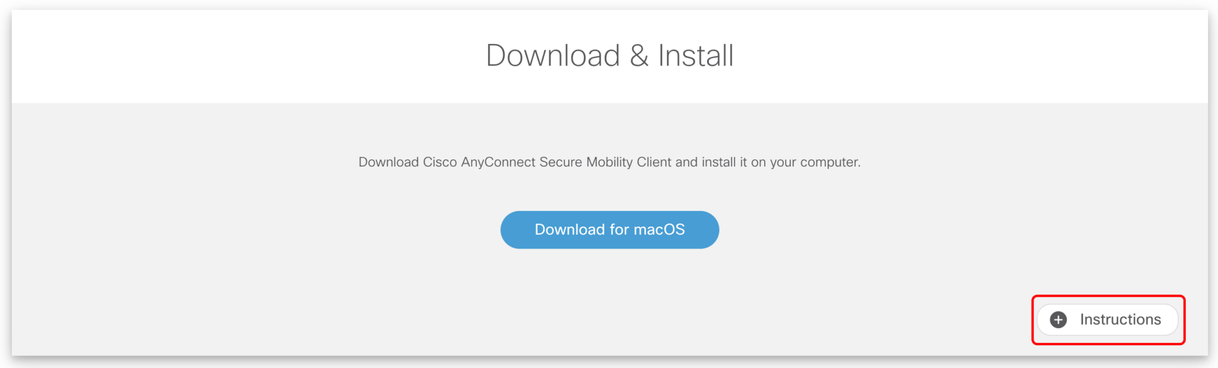Click the Download for macOS button
Viewport: 1218px width, 368px height.
click(x=610, y=229)
